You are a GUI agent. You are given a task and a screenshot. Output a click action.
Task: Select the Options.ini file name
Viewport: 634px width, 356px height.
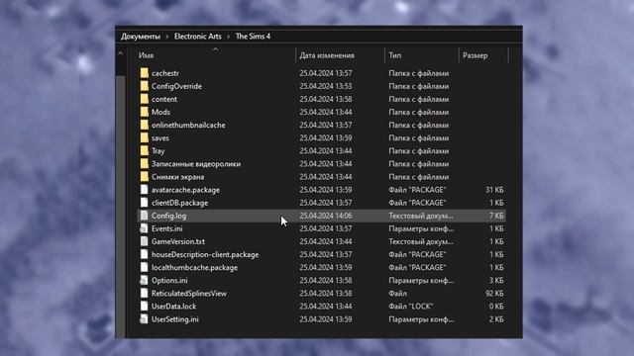(169, 280)
